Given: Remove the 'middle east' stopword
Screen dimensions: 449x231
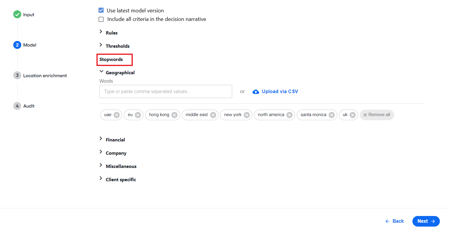Looking at the screenshot, I should tap(213, 115).
